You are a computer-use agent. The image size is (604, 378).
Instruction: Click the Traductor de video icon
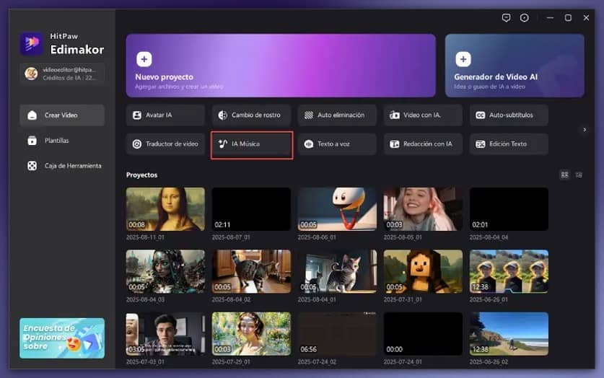[x=136, y=144]
